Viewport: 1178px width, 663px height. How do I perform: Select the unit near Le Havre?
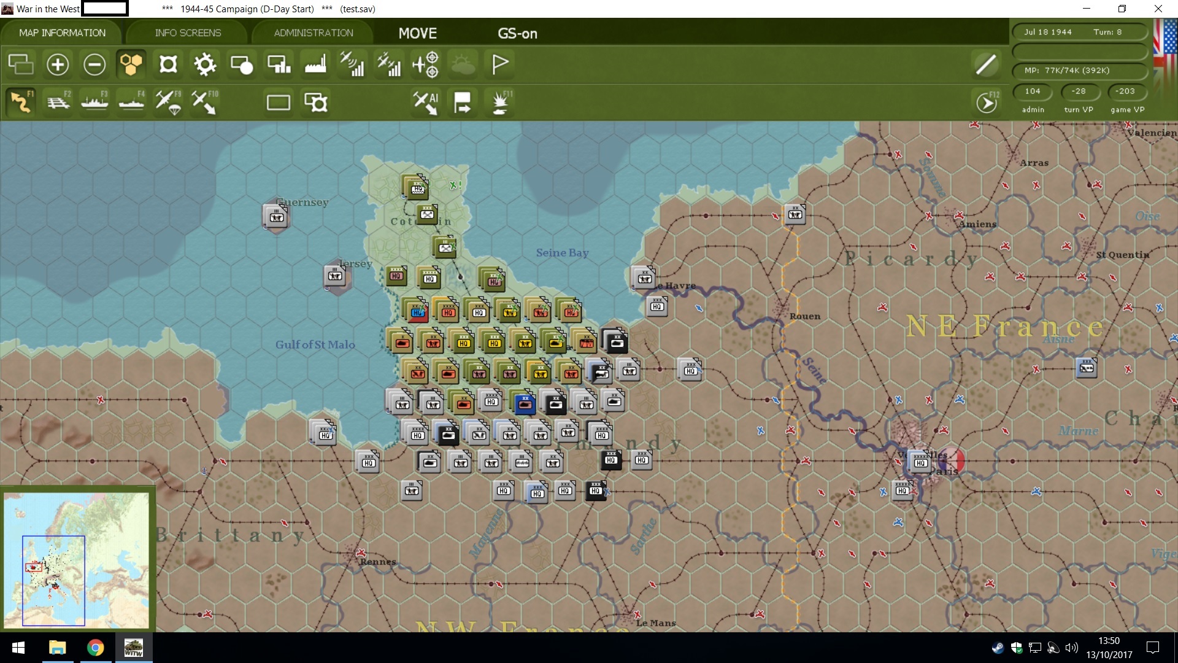(644, 278)
